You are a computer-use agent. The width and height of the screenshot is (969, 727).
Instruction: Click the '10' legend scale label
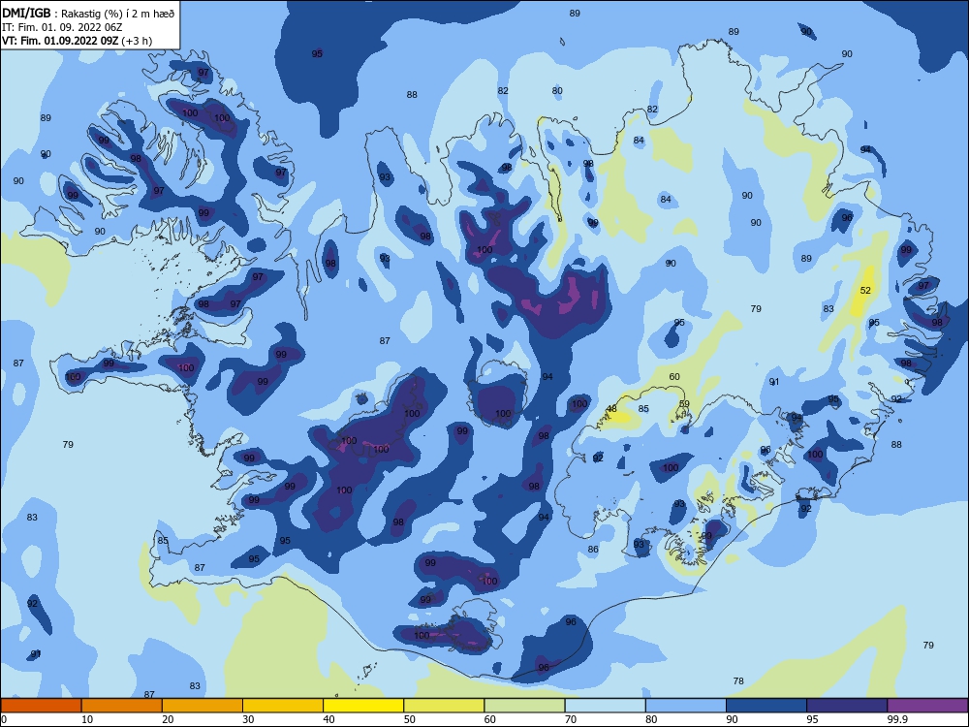coord(87,719)
